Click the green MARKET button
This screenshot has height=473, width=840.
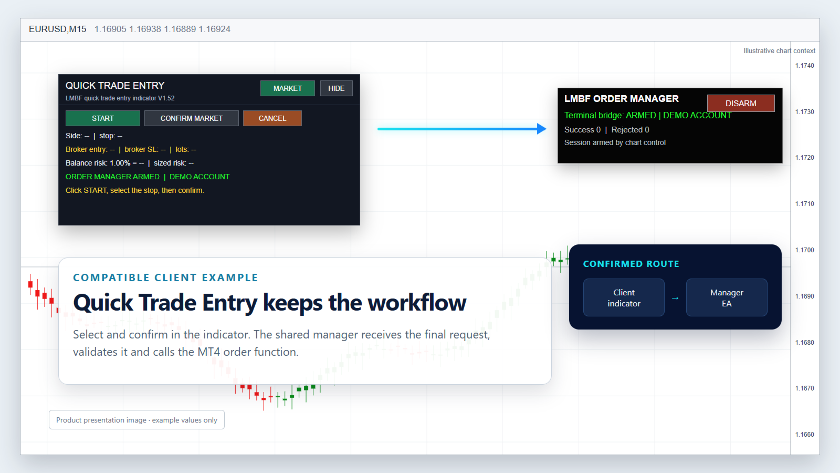tap(288, 88)
